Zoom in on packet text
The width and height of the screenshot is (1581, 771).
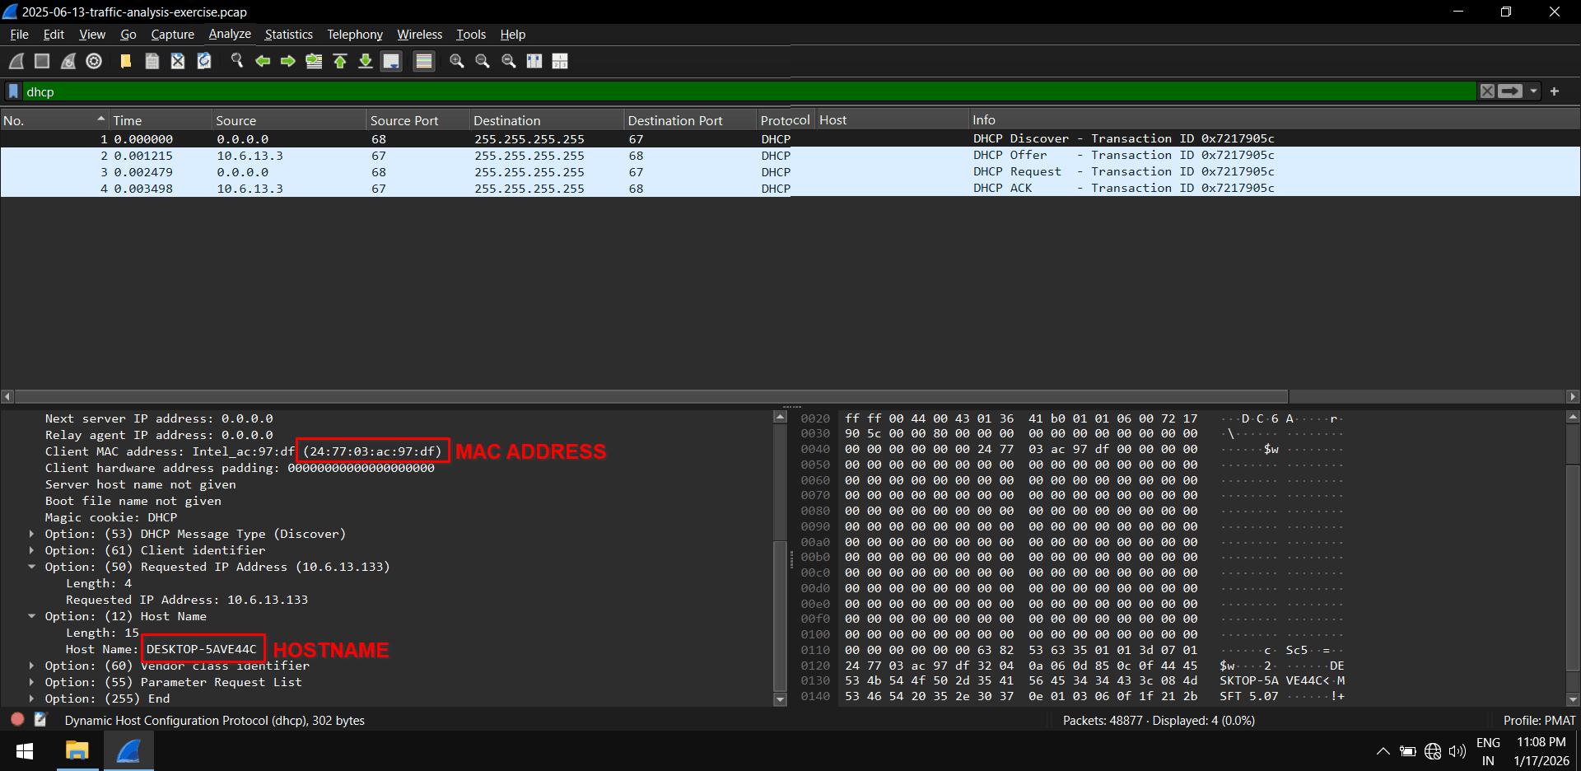click(457, 61)
